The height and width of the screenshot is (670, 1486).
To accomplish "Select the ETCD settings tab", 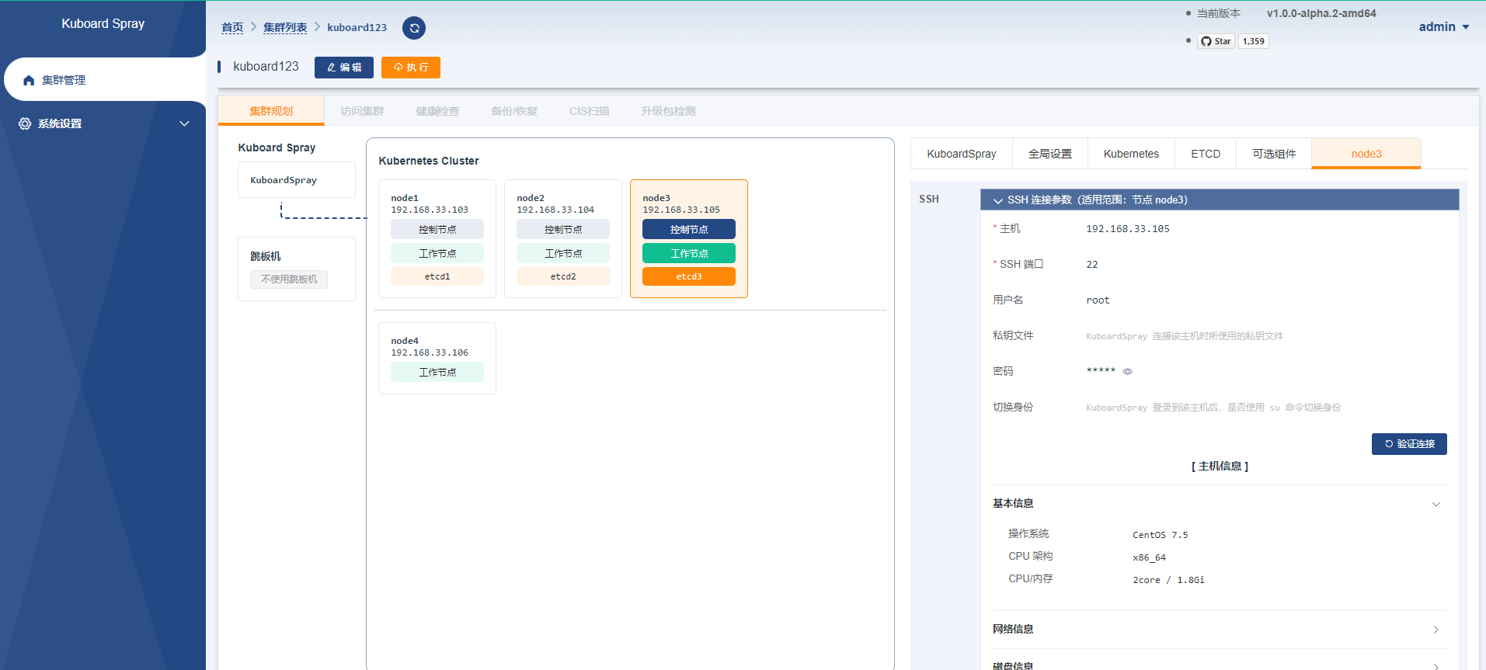I will (x=1206, y=154).
